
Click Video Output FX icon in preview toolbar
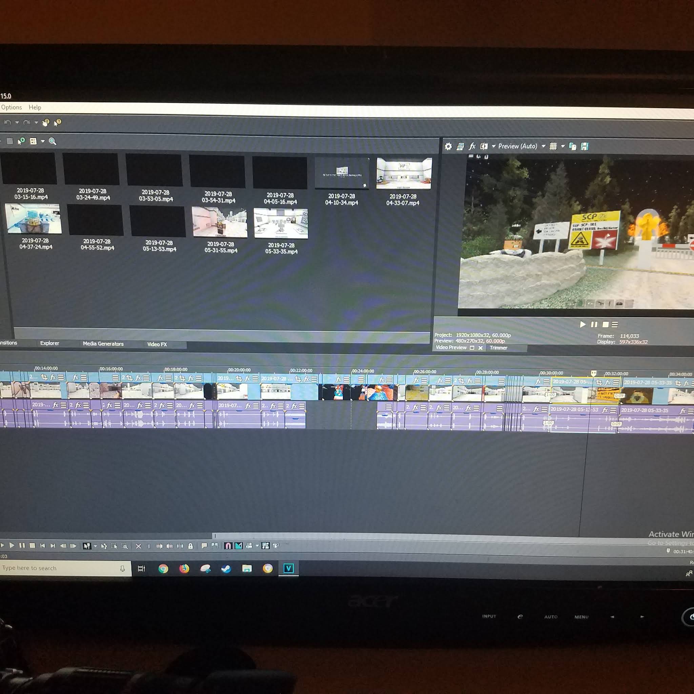[x=472, y=146]
